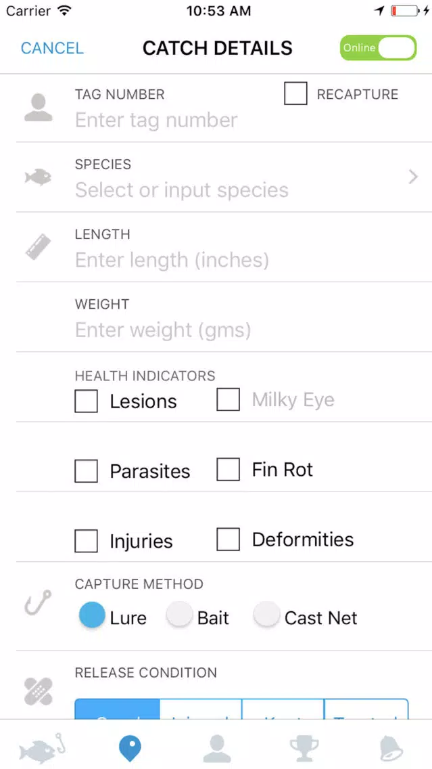Tap Cancel to discard catch details
Image resolution: width=432 pixels, height=769 pixels.
(x=53, y=48)
